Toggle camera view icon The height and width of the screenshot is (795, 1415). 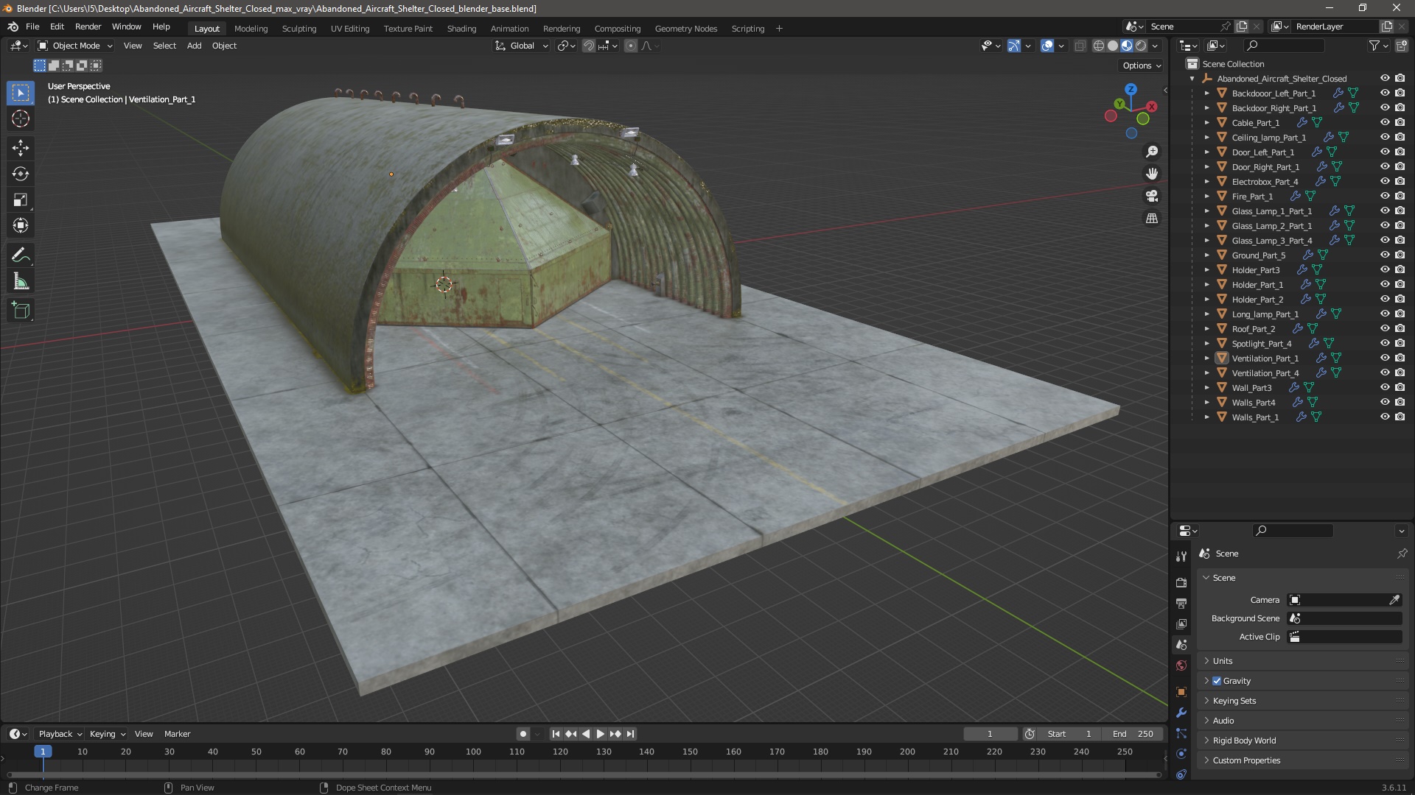pyautogui.click(x=1152, y=196)
